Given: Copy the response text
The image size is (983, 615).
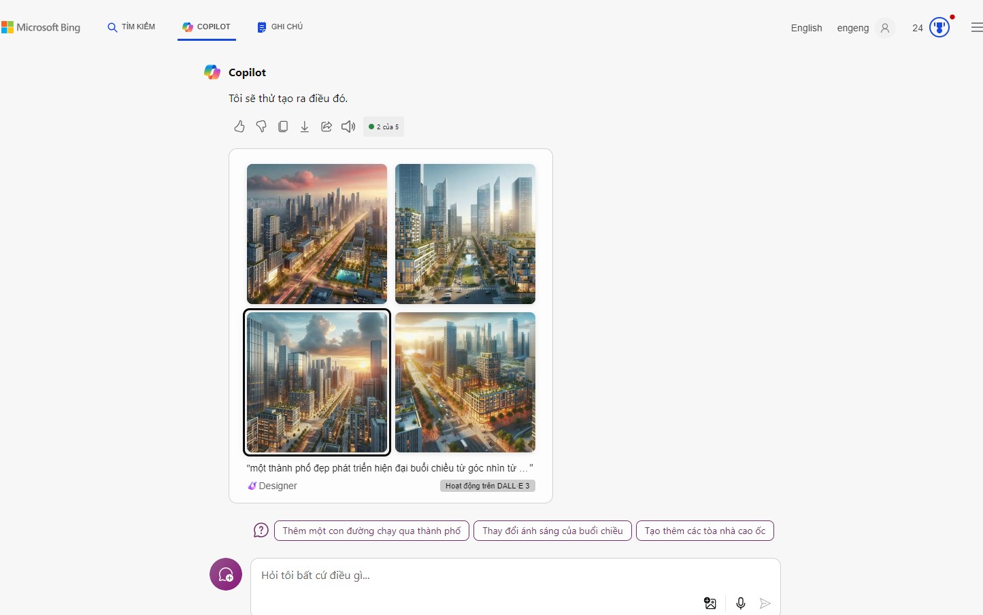Looking at the screenshot, I should (x=283, y=127).
